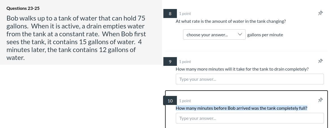The height and width of the screenshot is (128, 329).
Task: Click the chevron arrow on the answer dropdown
Action: pos(240,34)
